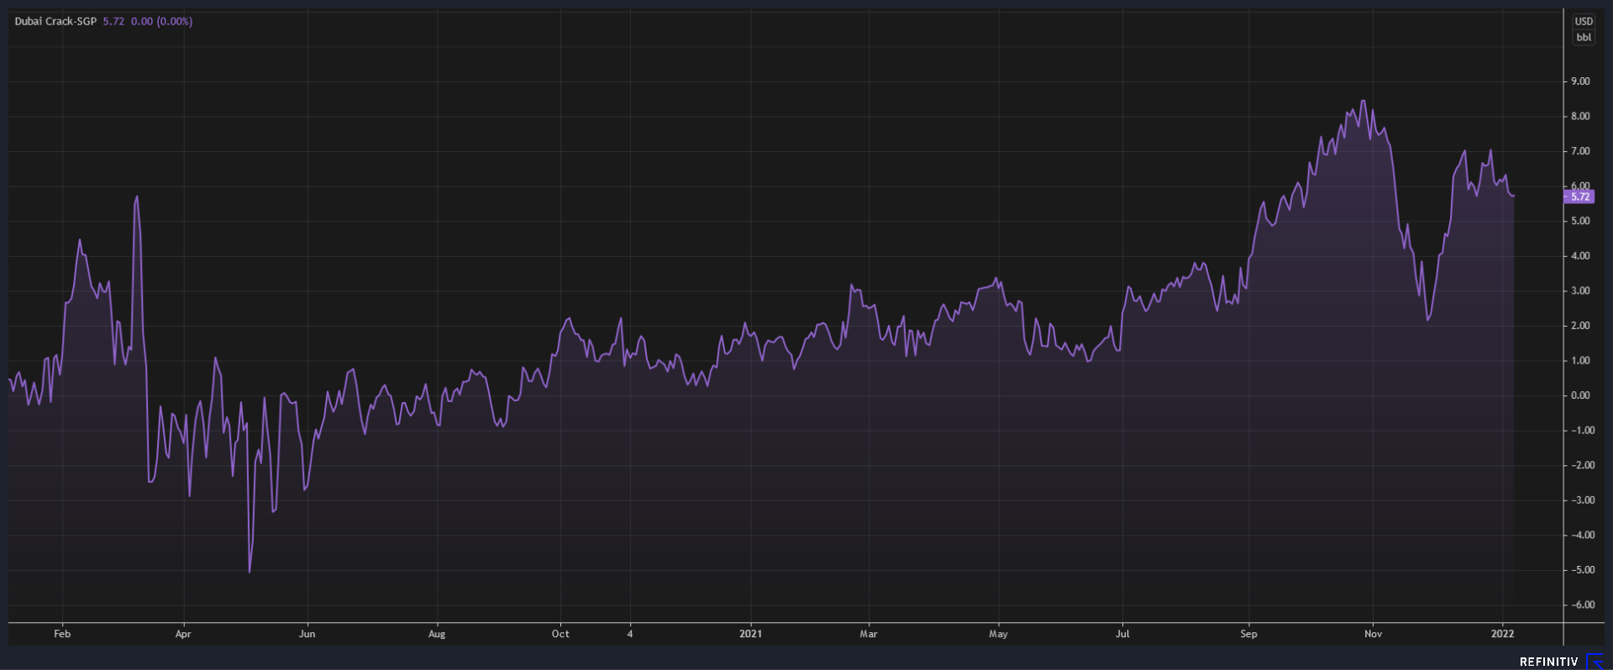Click the -1.00 price axis label
The width and height of the screenshot is (1613, 670).
coord(1582,431)
